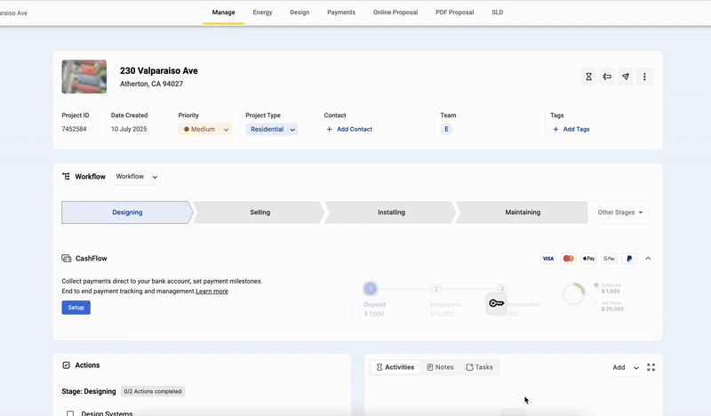The width and height of the screenshot is (711, 416).
Task: Click the 0/2 Actions completed badge
Action: pos(153,391)
